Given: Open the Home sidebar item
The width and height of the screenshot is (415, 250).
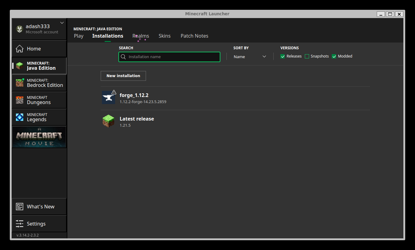Looking at the screenshot, I should click(x=39, y=49).
